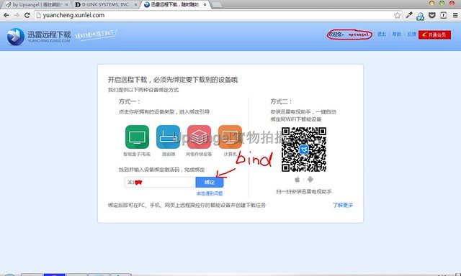461x276 pixels.
Task: Click the Apple download icon under QR code
Action: [x=297, y=179]
